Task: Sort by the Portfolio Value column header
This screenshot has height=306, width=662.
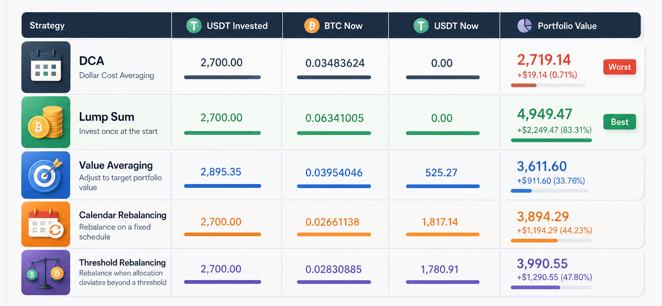Action: 567,25
